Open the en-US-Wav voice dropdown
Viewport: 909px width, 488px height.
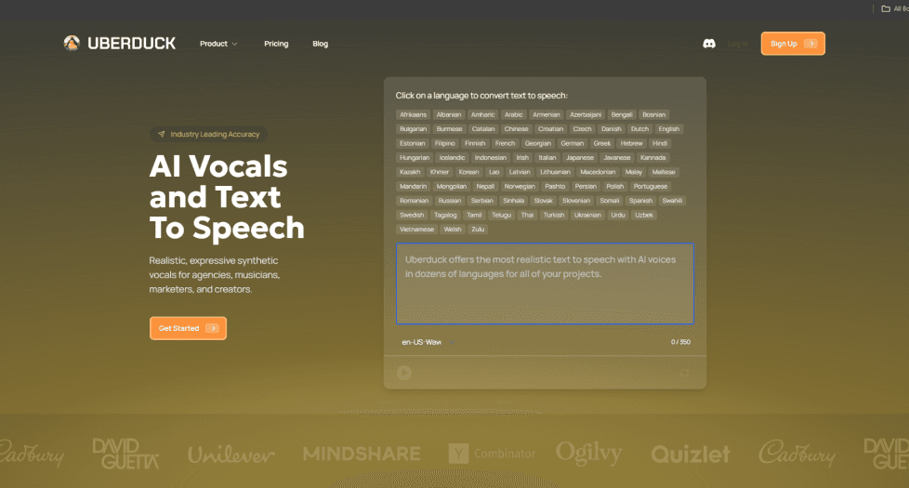(428, 342)
